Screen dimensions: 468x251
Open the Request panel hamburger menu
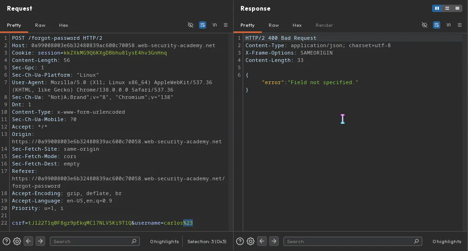[x=226, y=25]
